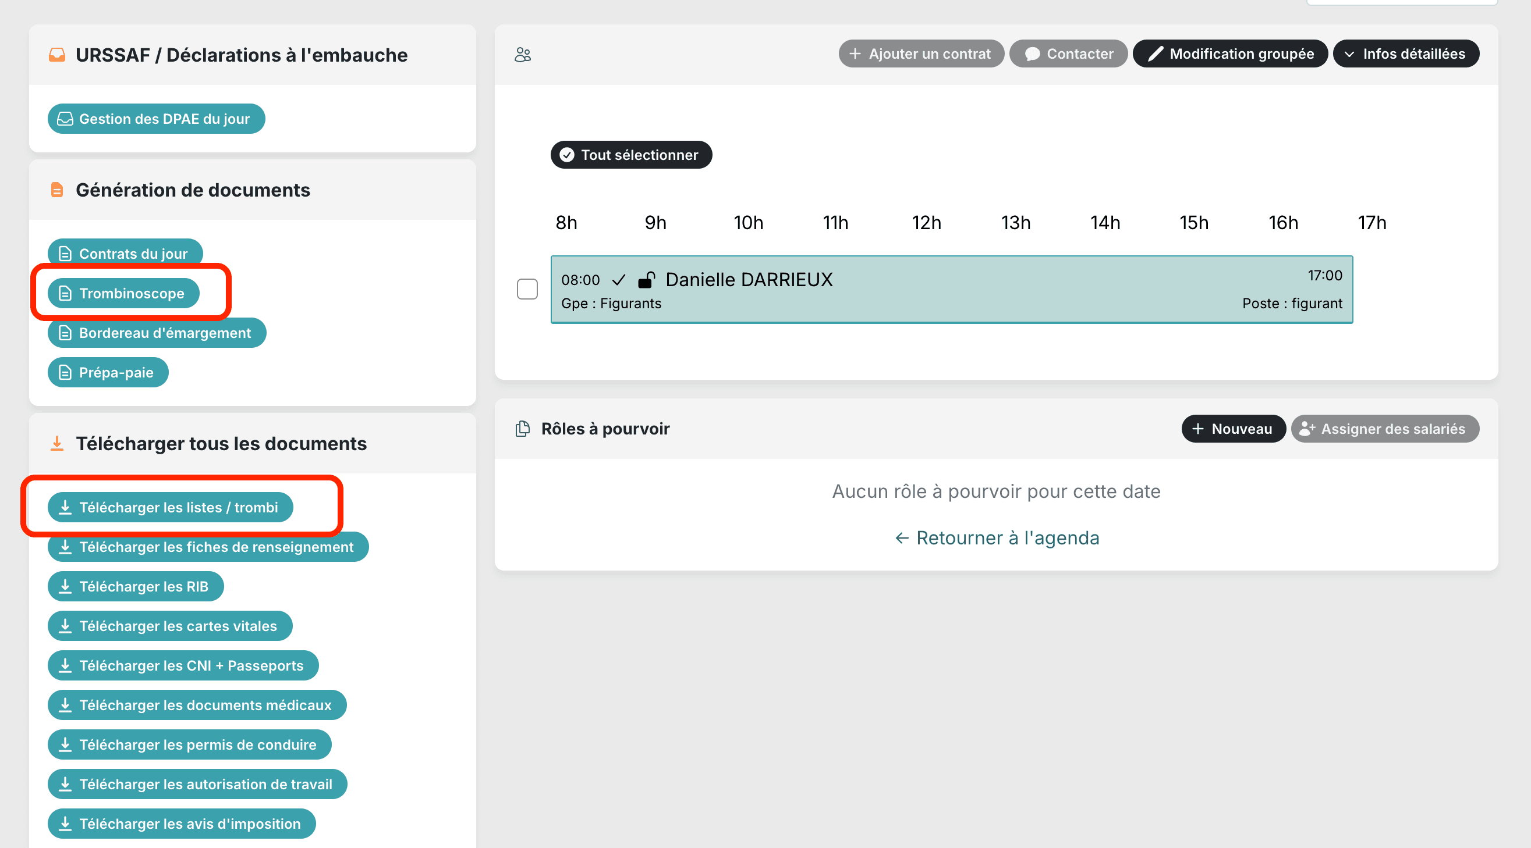
Task: Click Assigner des salariés
Action: pyautogui.click(x=1385, y=429)
